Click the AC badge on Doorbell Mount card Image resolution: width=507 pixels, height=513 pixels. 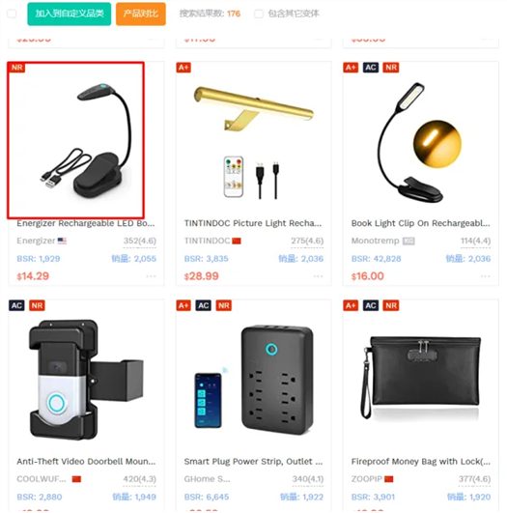(16, 305)
